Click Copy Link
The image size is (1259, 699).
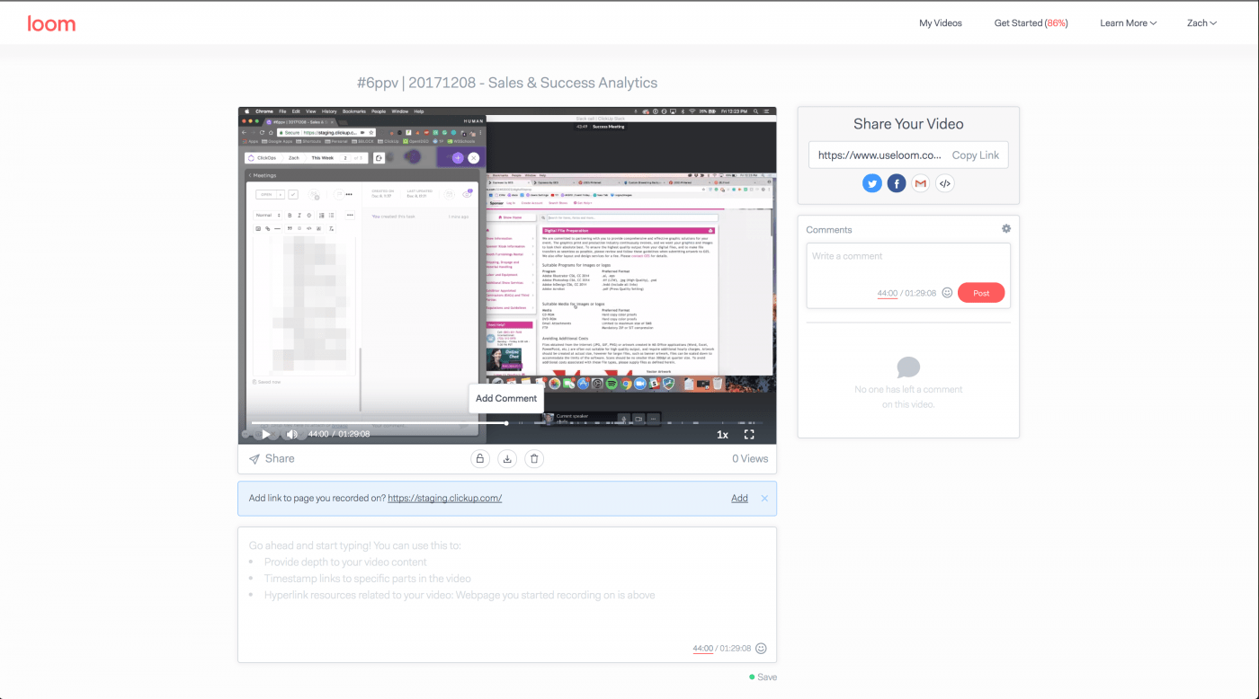click(x=976, y=155)
